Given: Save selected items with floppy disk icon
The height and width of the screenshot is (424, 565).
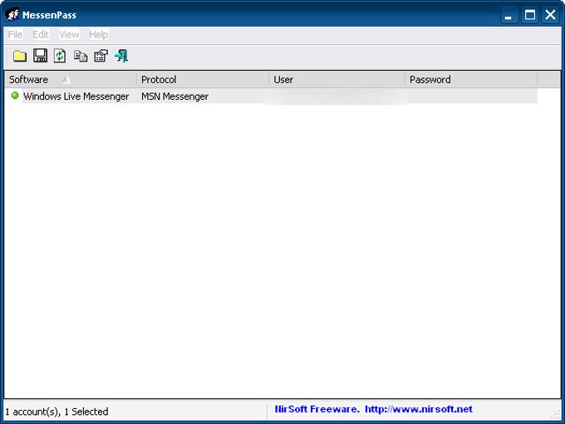Looking at the screenshot, I should (x=40, y=56).
